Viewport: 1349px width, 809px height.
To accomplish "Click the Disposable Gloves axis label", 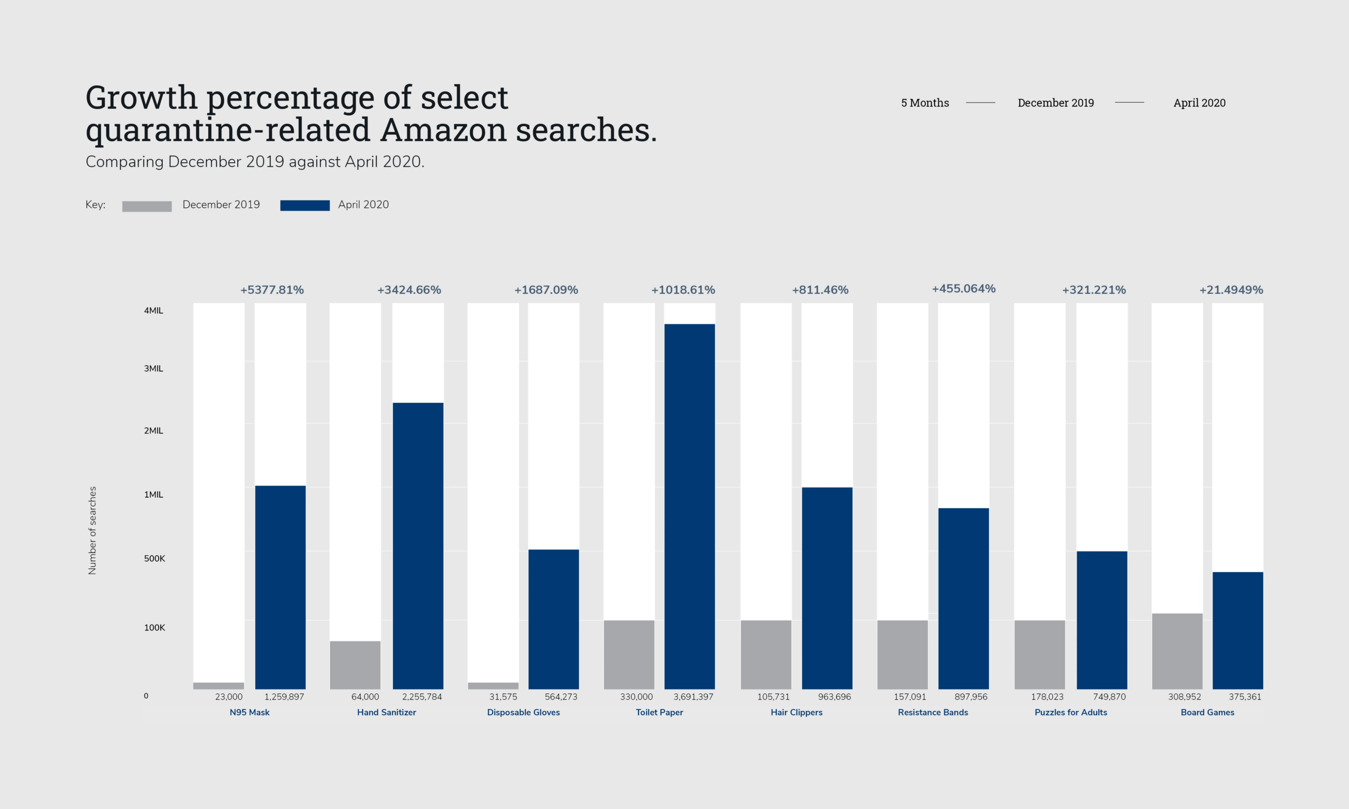I will point(523,712).
